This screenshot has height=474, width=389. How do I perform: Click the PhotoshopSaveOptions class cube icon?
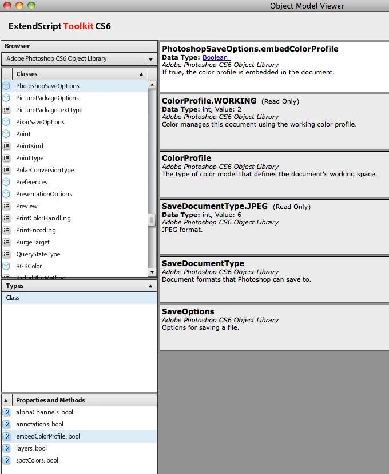(x=6, y=86)
